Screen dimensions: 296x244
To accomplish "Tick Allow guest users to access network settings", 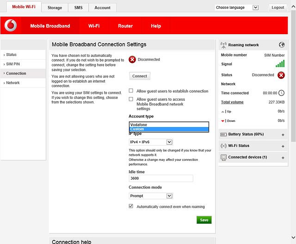I will (131, 99).
